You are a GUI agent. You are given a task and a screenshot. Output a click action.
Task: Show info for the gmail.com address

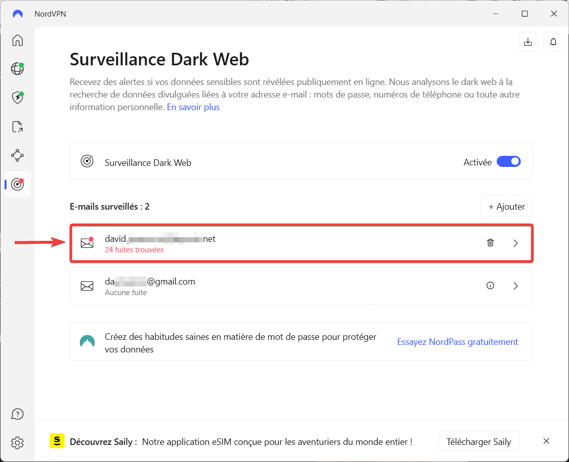[x=490, y=286]
